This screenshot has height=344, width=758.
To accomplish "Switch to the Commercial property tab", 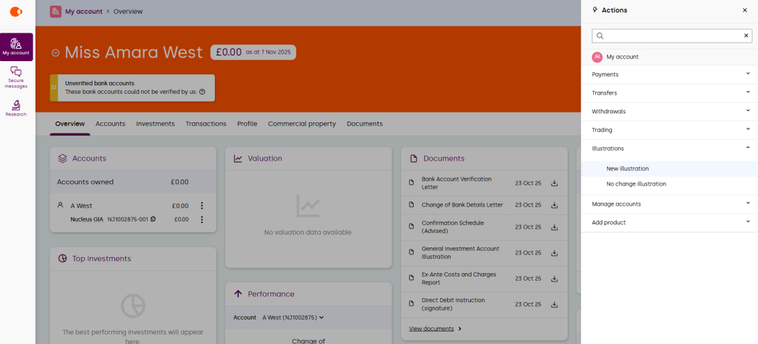I will [x=302, y=124].
